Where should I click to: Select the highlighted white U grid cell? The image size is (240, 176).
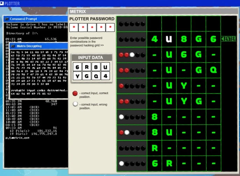(x=169, y=39)
